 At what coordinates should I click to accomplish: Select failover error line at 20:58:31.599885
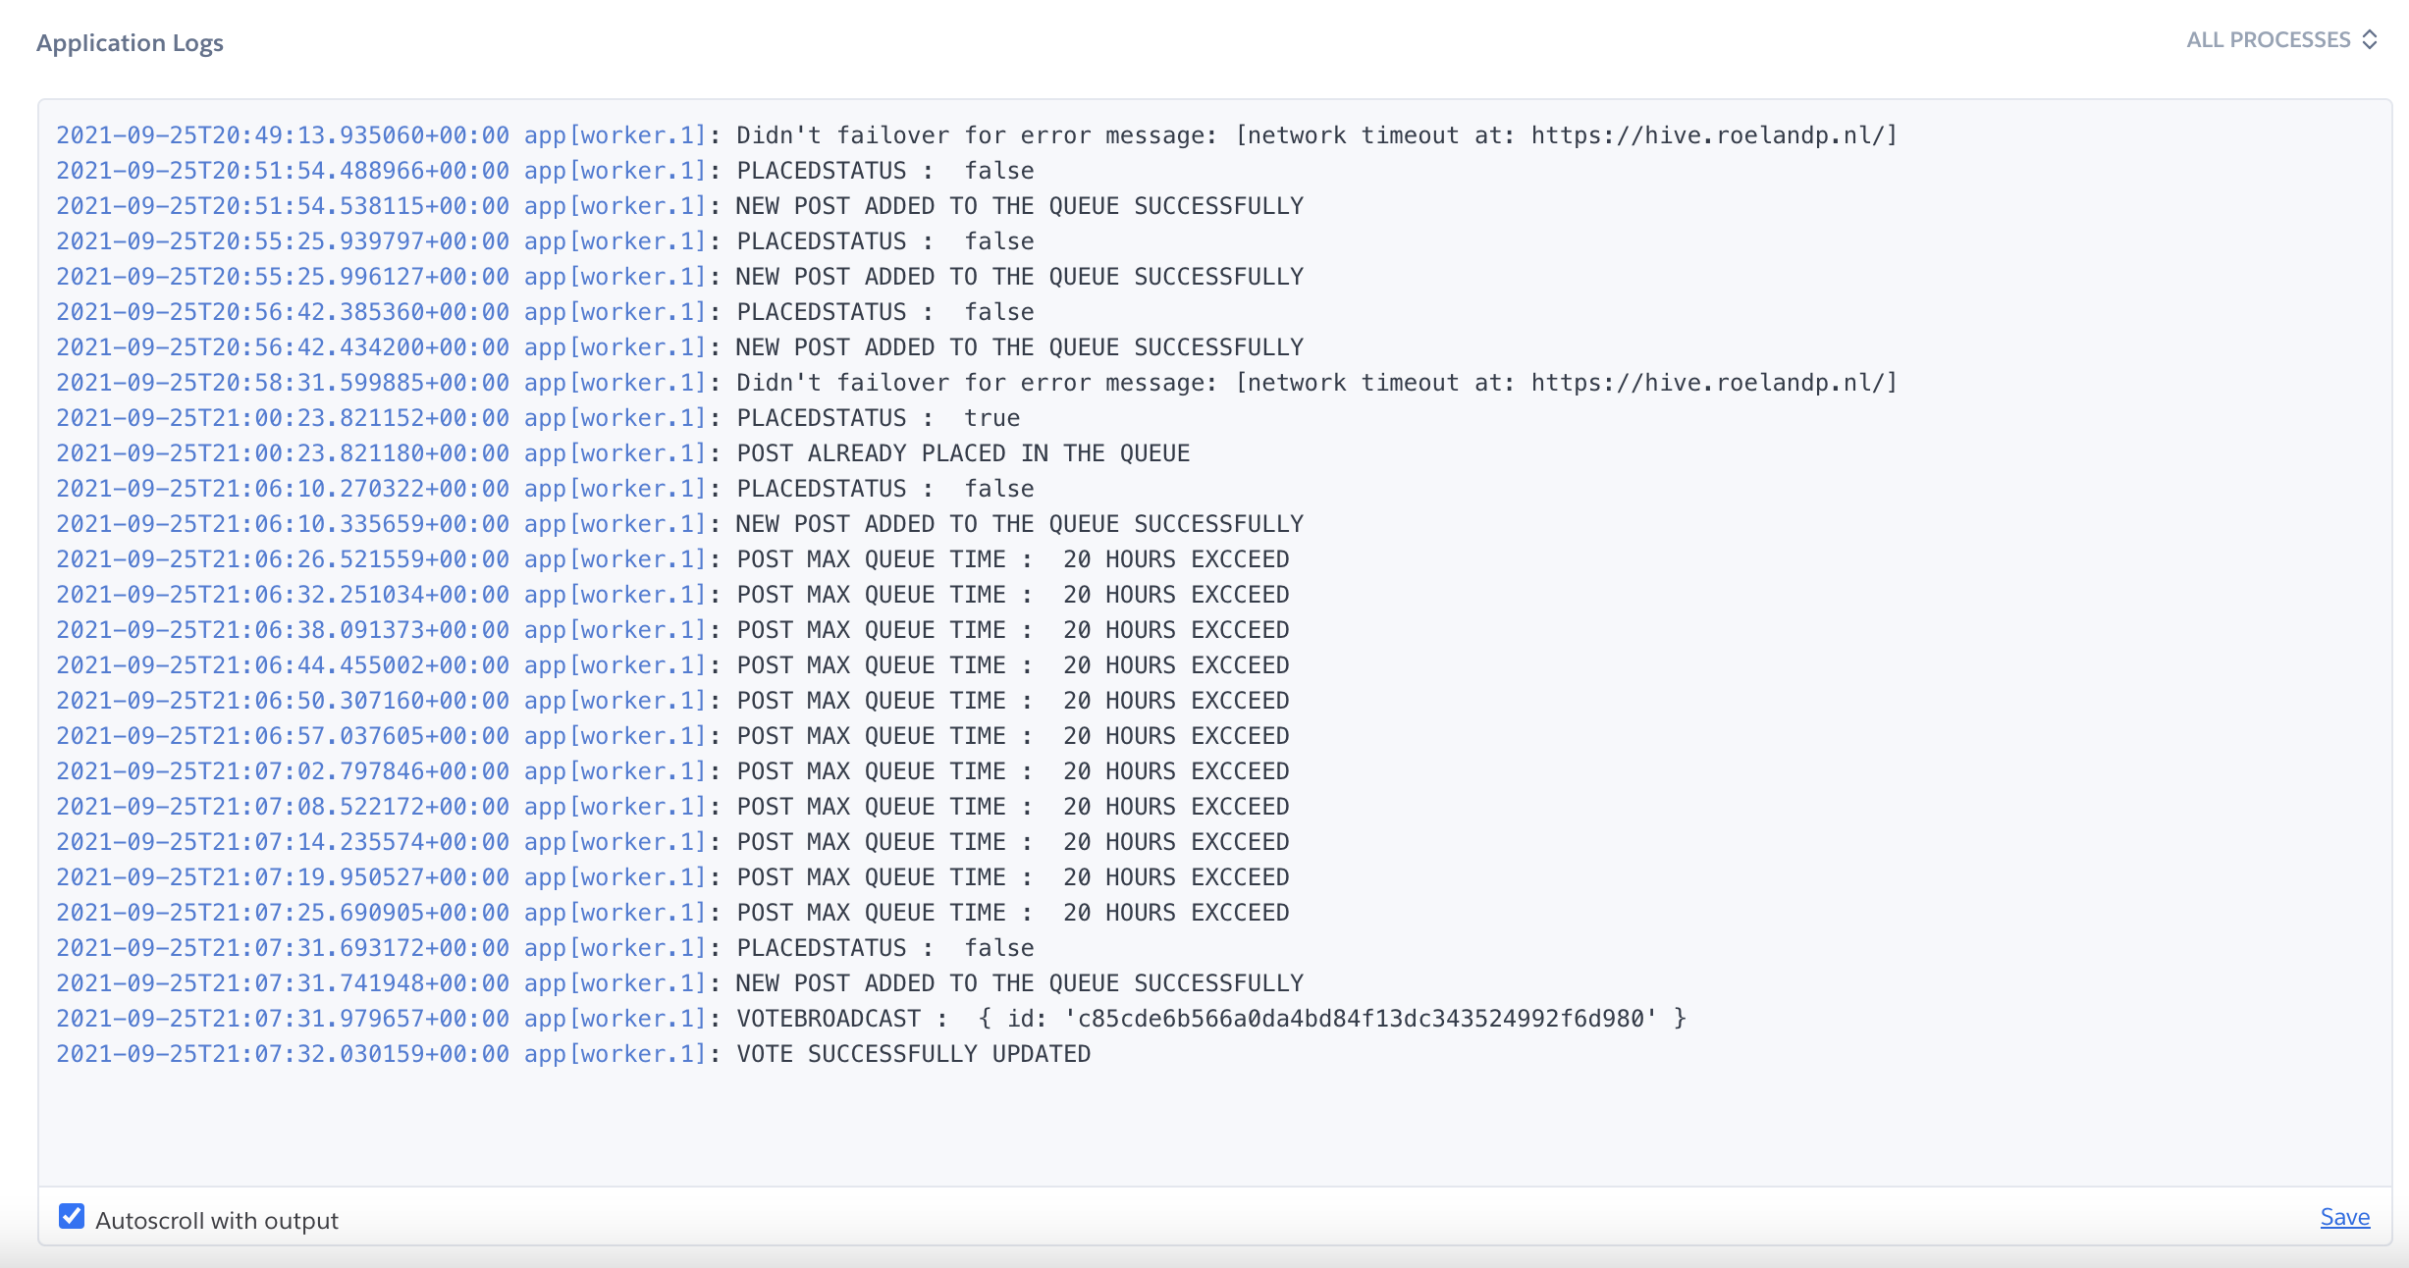coord(977,383)
